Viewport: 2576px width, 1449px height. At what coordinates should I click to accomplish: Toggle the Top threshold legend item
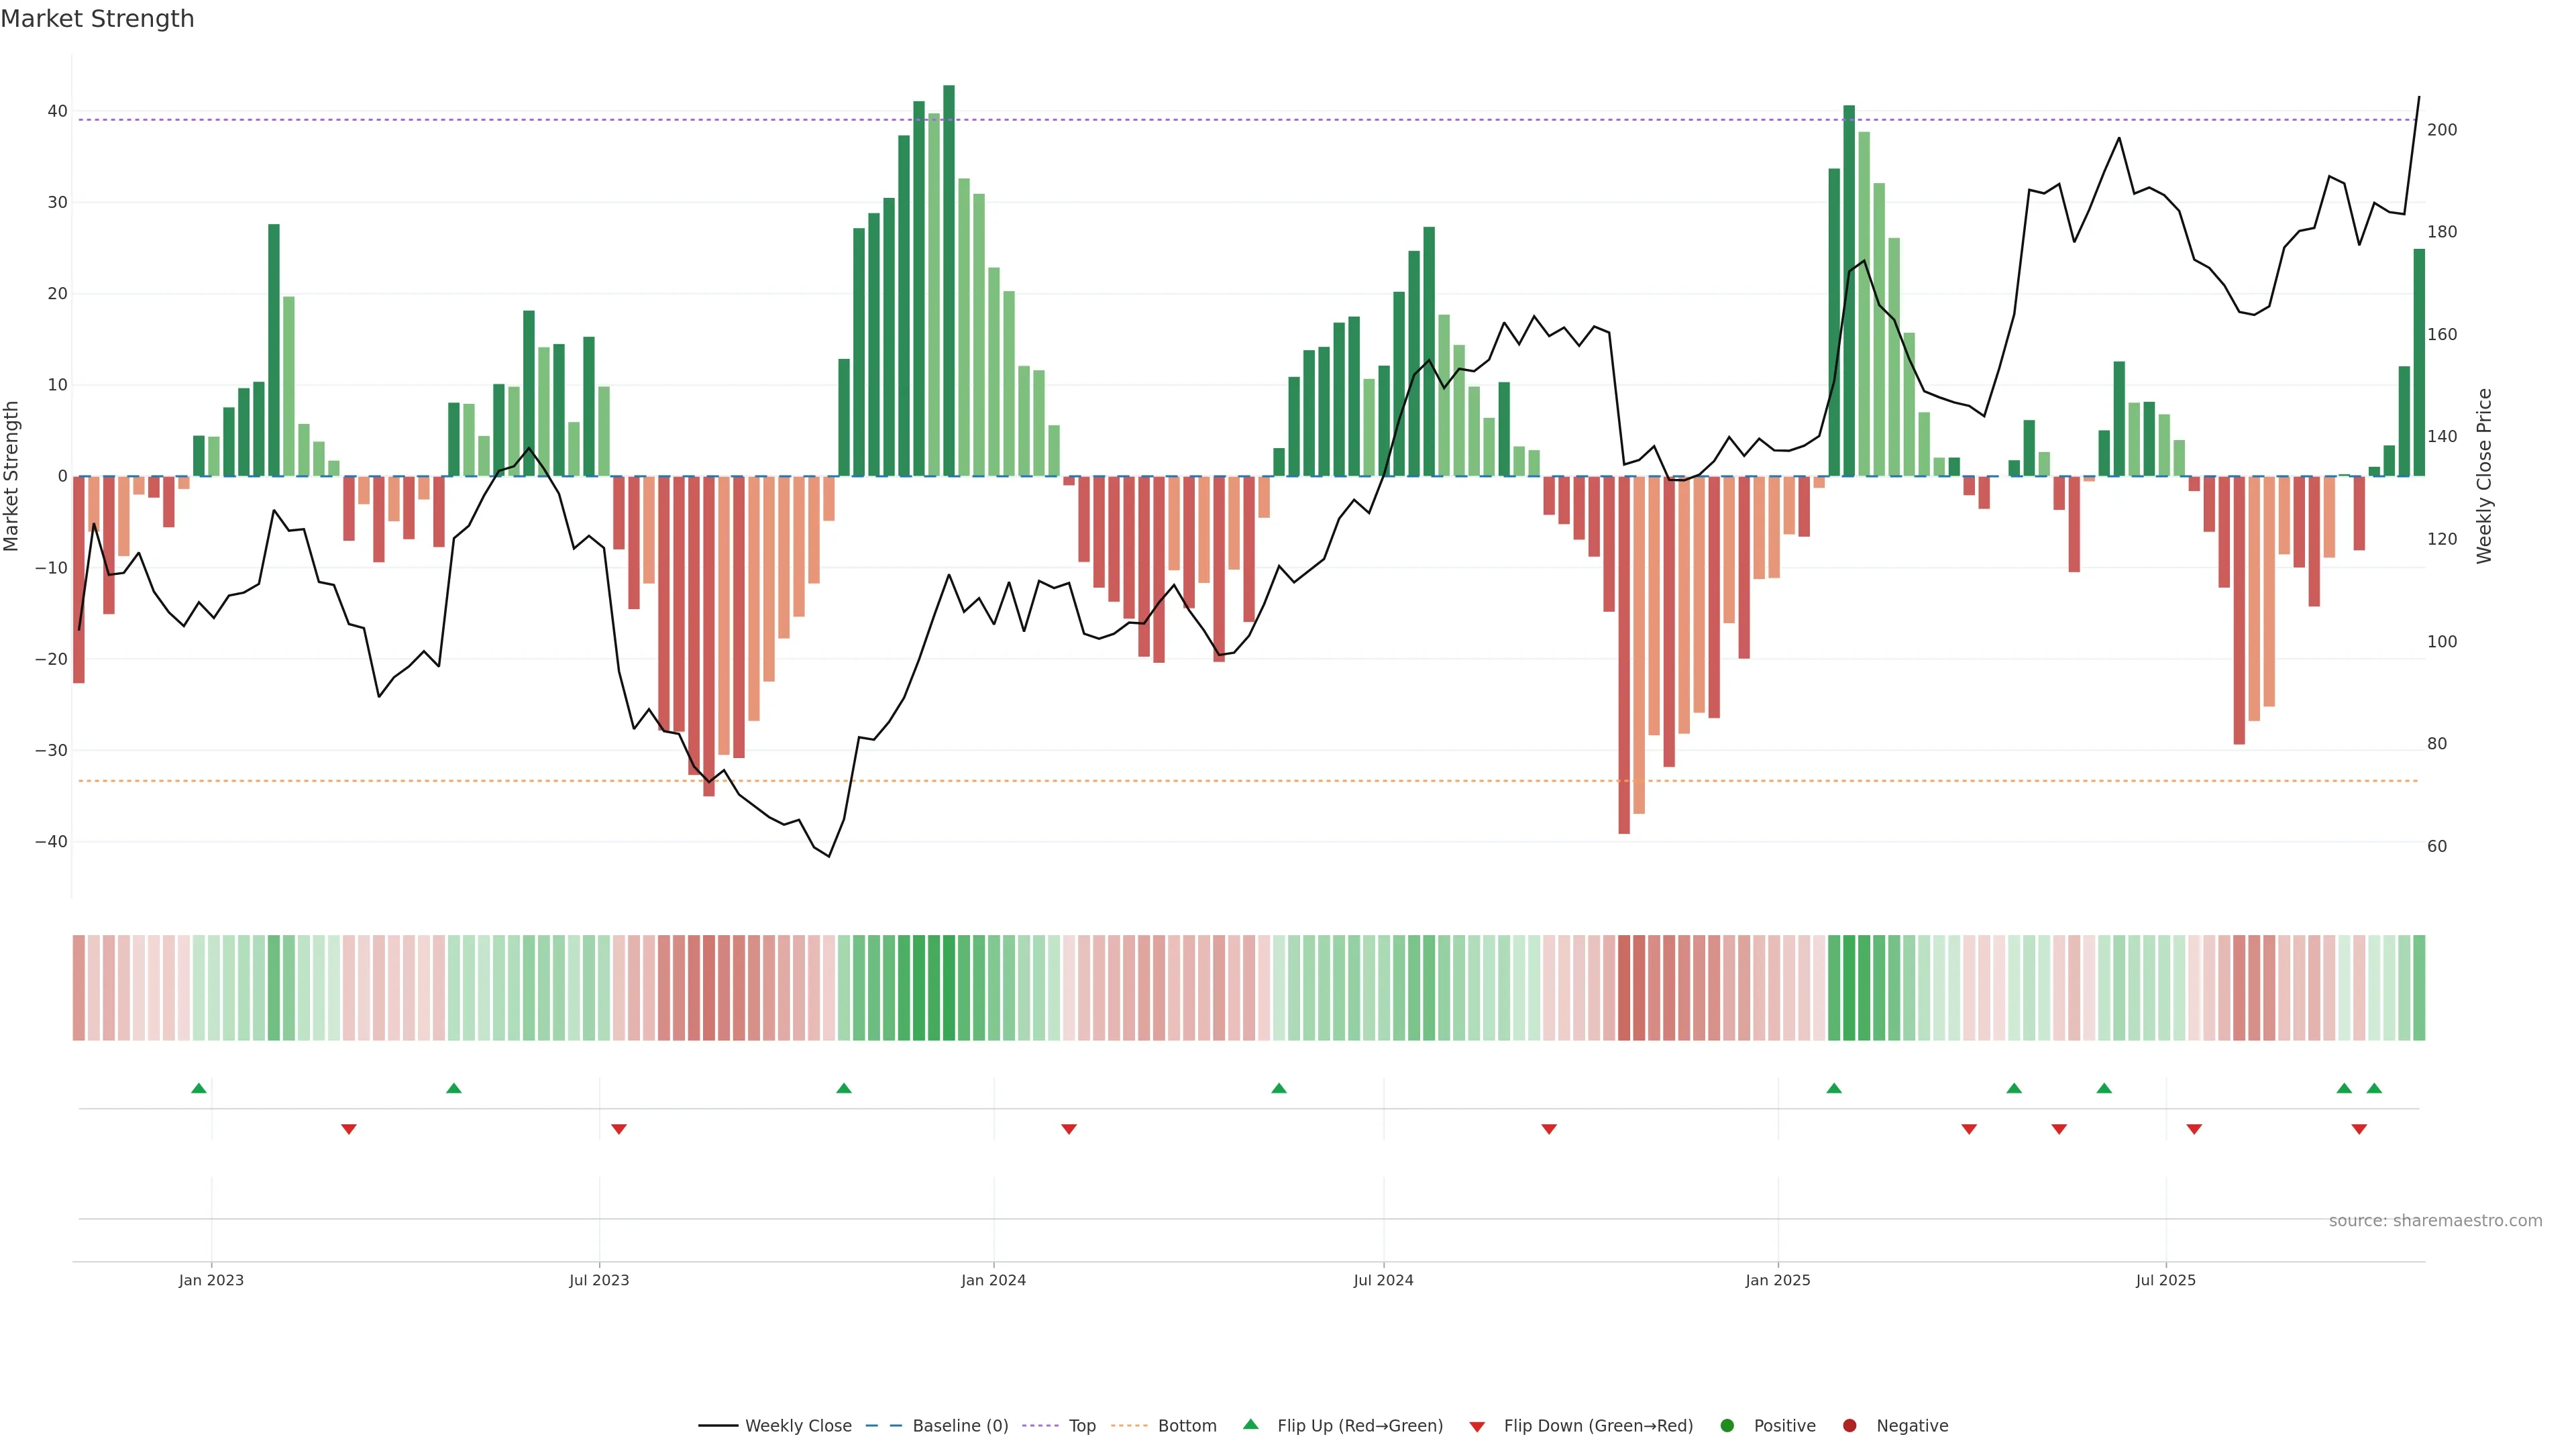pyautogui.click(x=1081, y=1425)
